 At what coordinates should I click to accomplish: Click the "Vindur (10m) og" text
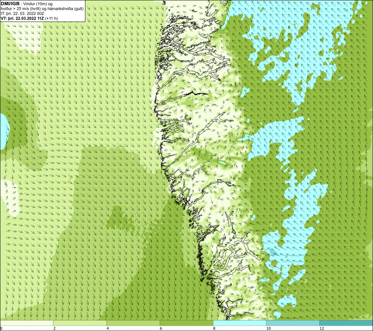click(38, 4)
